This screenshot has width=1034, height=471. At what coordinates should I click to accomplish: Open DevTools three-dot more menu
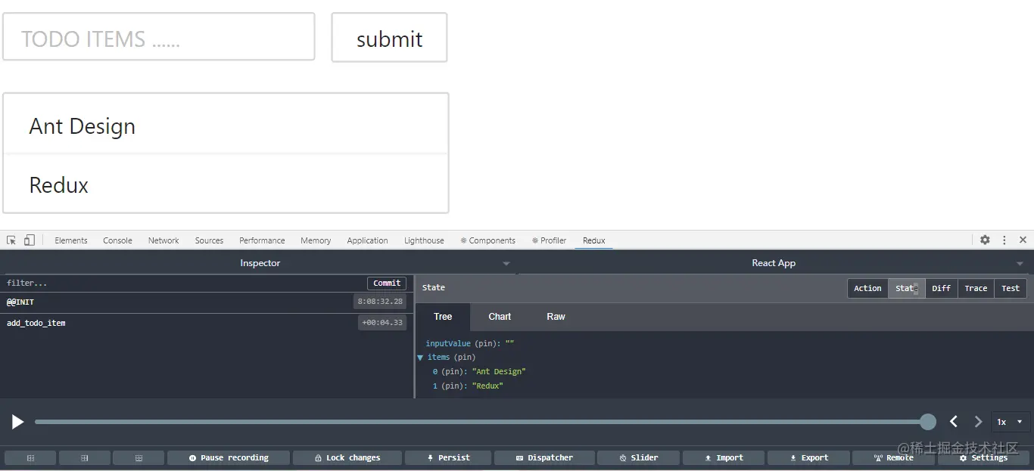tap(1004, 240)
